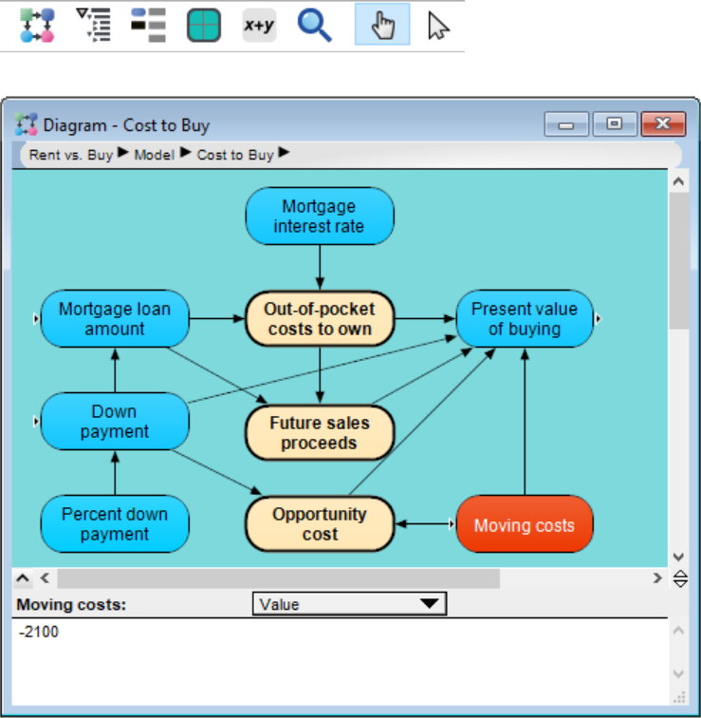Click the -2100 value field
Image resolution: width=701 pixels, height=718 pixels.
click(x=340, y=662)
